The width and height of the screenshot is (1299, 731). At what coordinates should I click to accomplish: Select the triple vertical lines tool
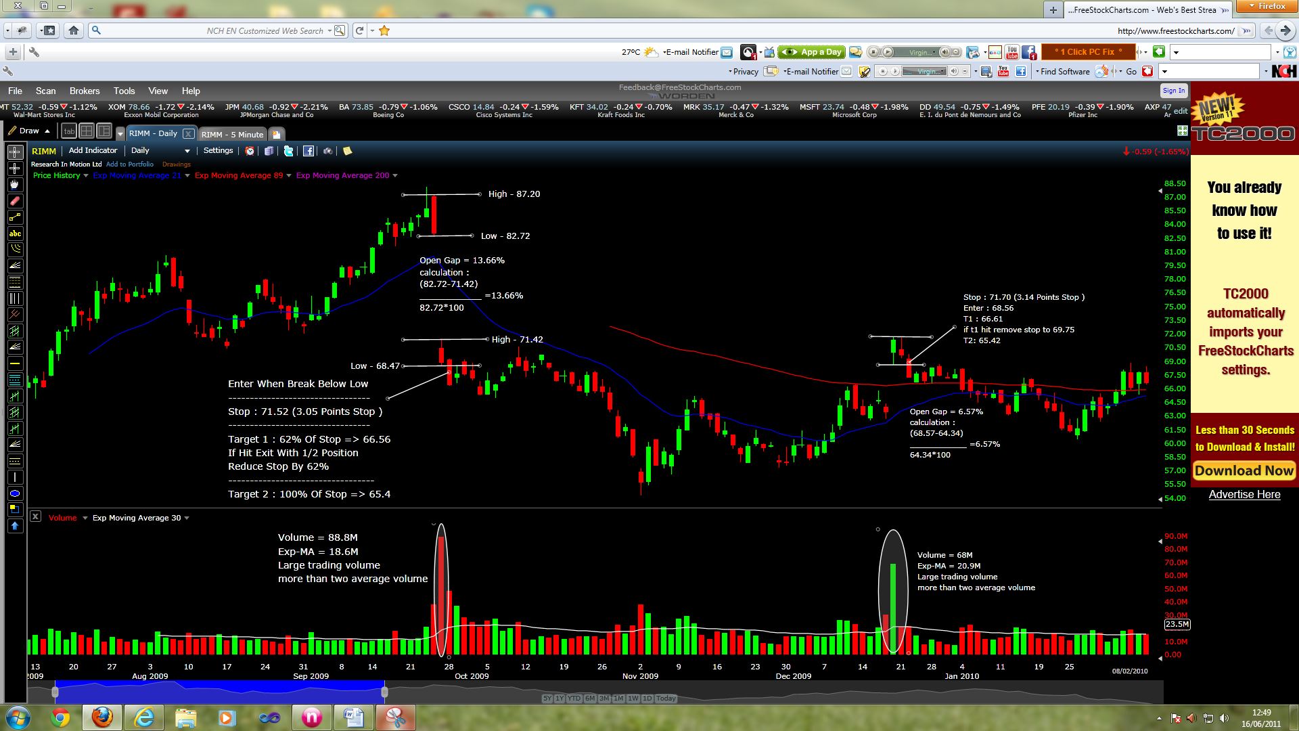pos(15,298)
